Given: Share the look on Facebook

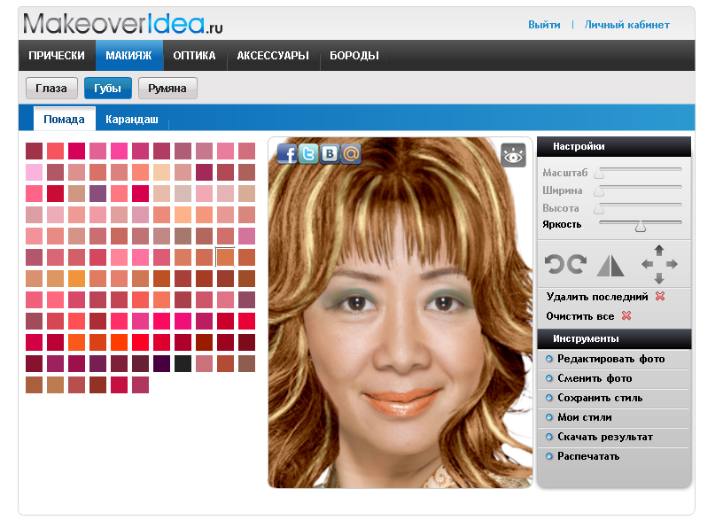Looking at the screenshot, I should point(287,154).
